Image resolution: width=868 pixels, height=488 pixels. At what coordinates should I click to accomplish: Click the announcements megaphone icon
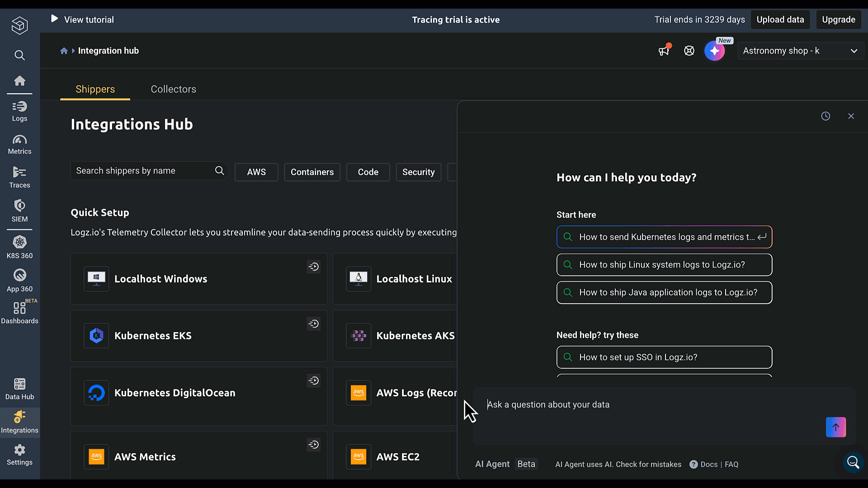click(x=664, y=51)
